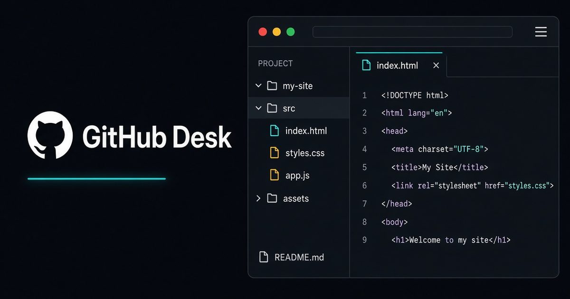570x299 pixels.
Task: Select the assets folder label
Action: click(296, 198)
